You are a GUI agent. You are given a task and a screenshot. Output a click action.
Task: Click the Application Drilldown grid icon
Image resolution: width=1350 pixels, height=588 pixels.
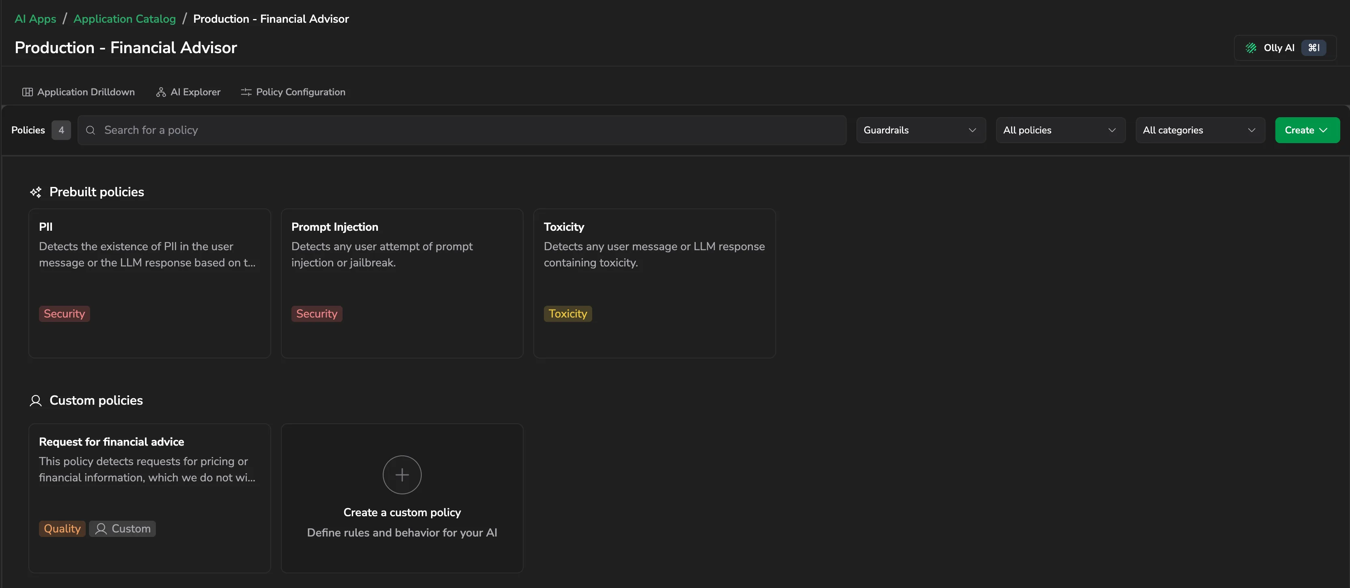pyautogui.click(x=27, y=92)
